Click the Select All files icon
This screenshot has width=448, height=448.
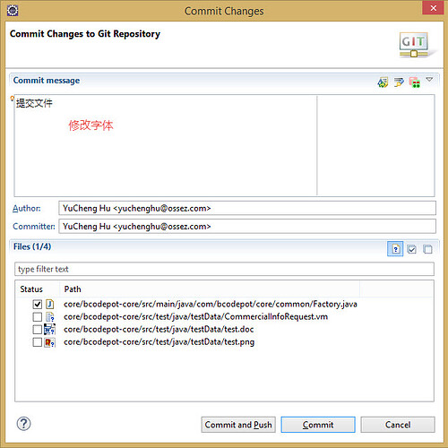tap(411, 249)
